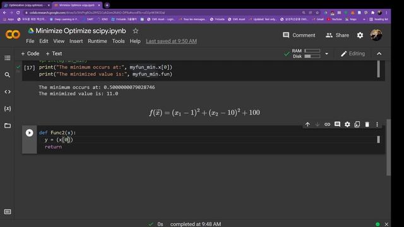The width and height of the screenshot is (404, 227).
Task: Add a new Text cell
Action: click(54, 54)
